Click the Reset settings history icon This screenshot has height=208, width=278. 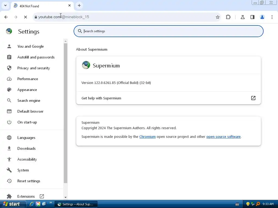9,181
